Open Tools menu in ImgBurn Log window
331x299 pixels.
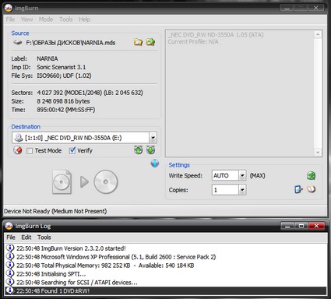pos(44,237)
